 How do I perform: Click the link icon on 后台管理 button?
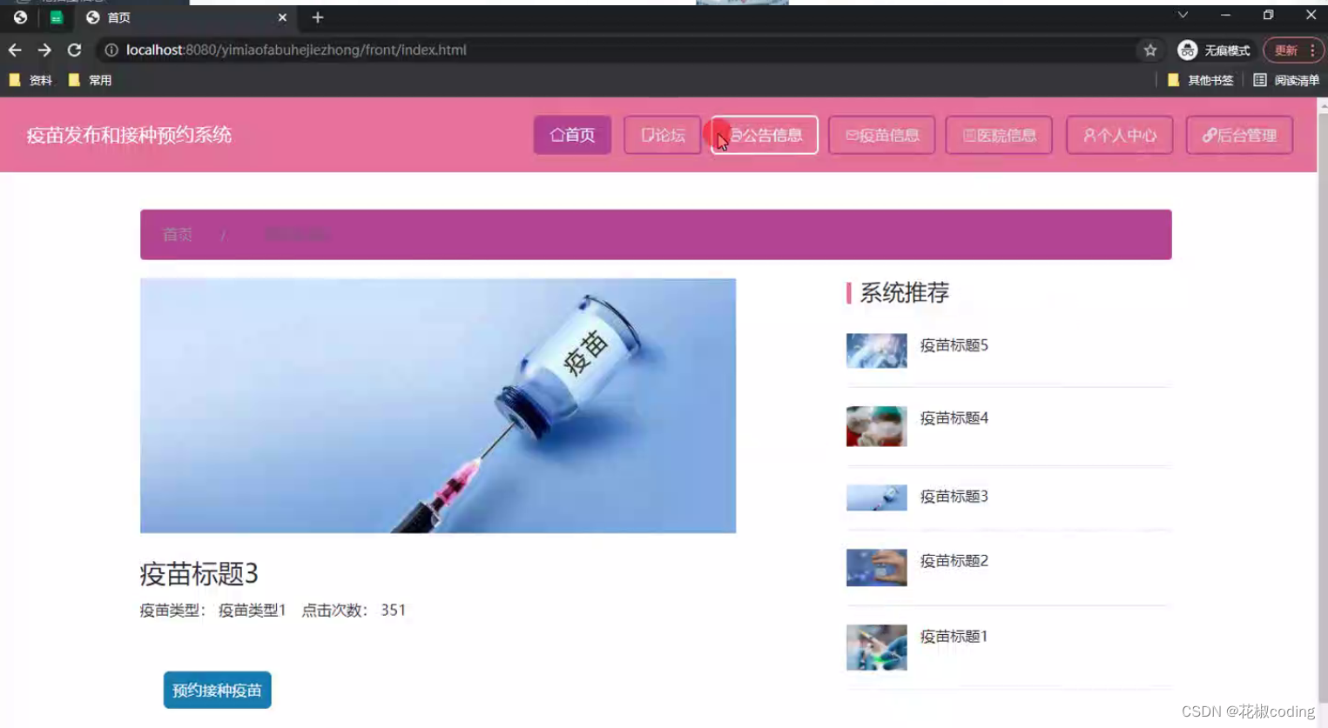pos(1209,135)
